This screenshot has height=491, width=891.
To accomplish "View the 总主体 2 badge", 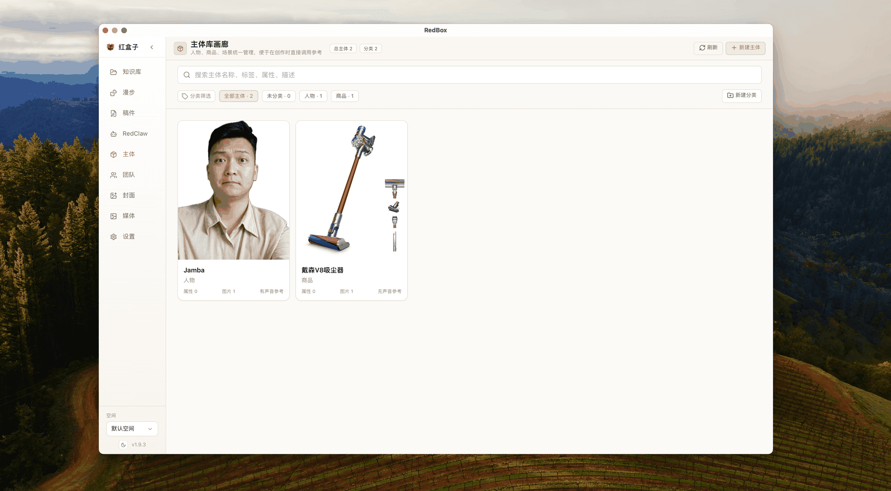I will (x=342, y=48).
